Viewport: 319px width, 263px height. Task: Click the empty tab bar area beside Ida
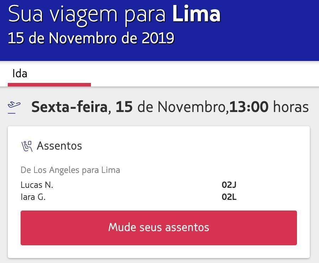(x=205, y=74)
